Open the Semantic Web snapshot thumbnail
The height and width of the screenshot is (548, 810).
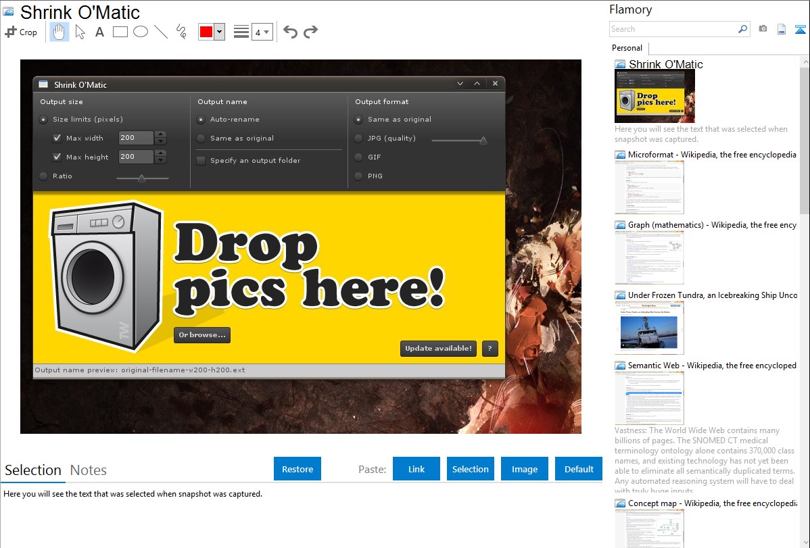(x=649, y=398)
